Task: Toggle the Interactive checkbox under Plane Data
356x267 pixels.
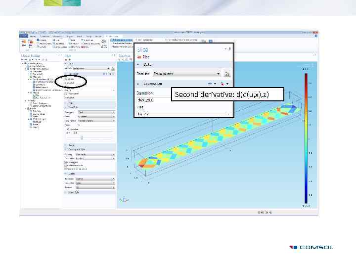Action: point(68,129)
